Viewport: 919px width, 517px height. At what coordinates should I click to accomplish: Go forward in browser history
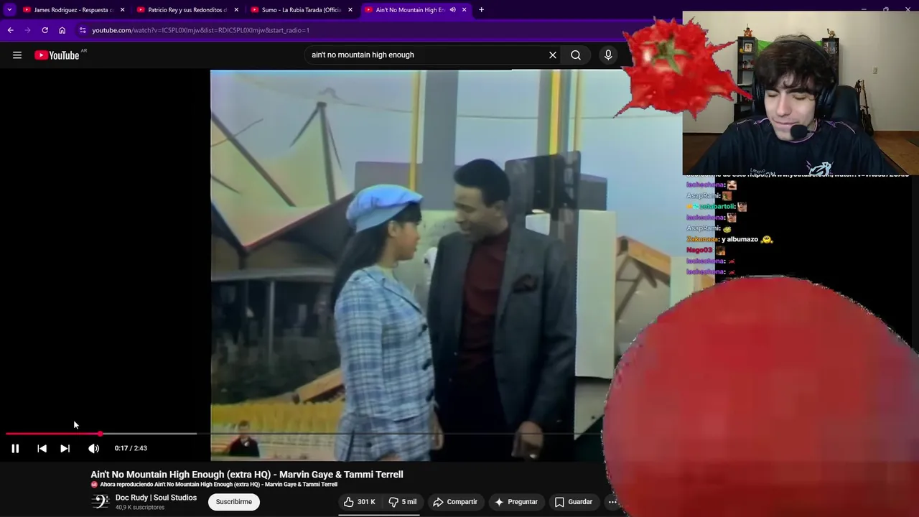coord(27,30)
